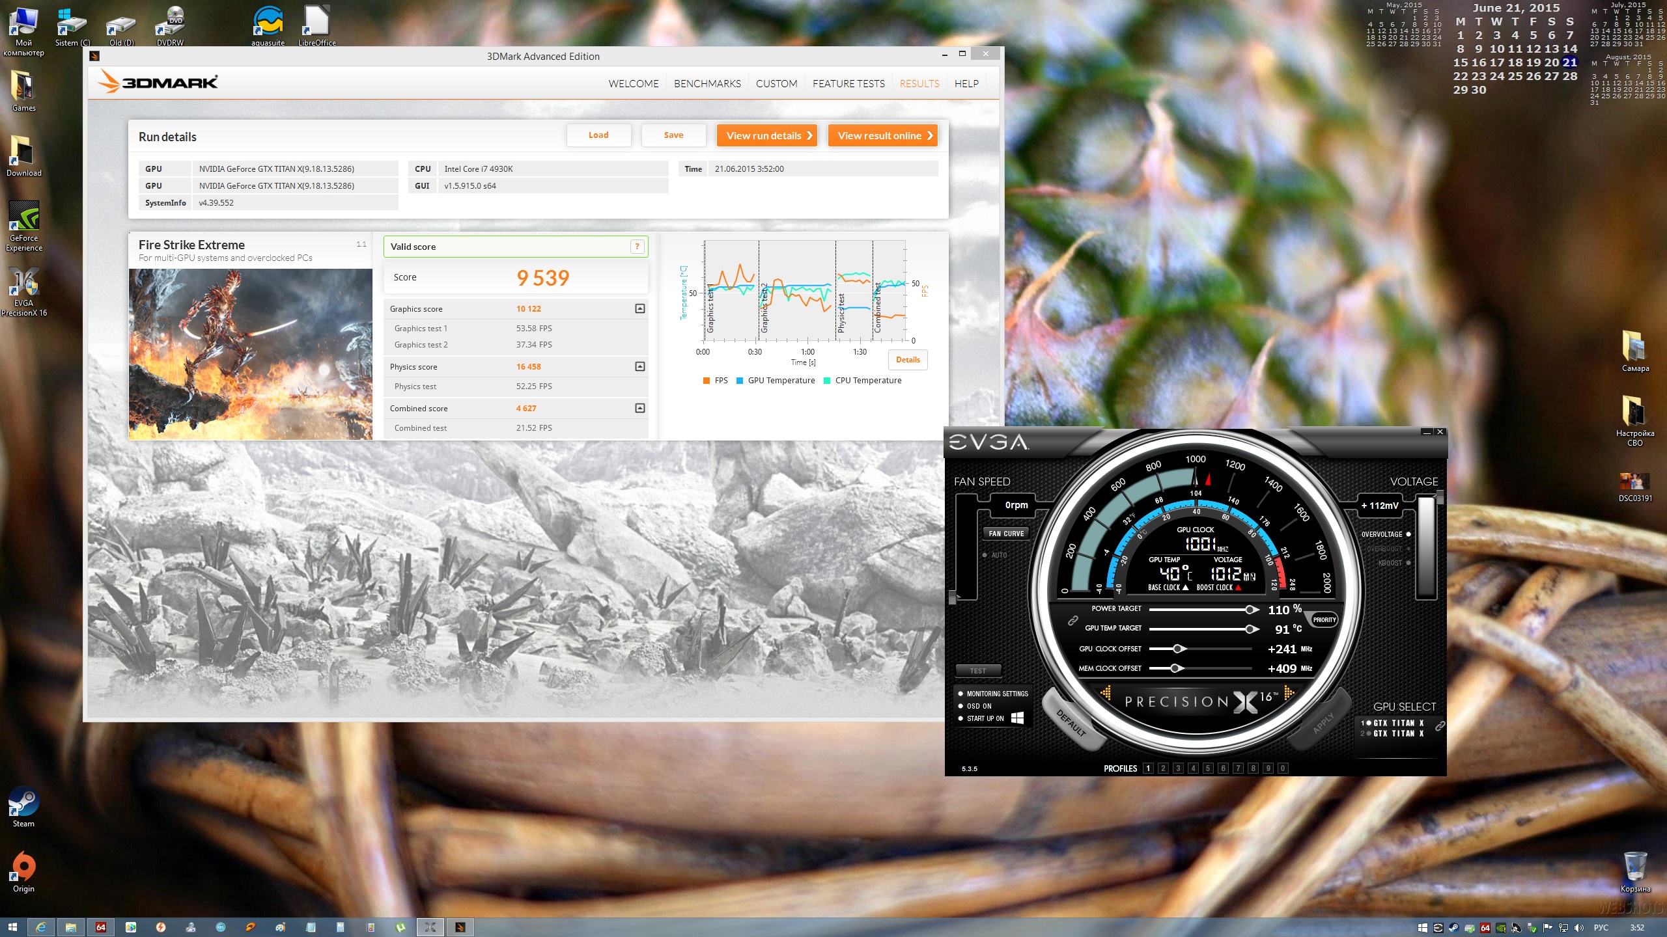Viewport: 1667px width, 937px height.
Task: Toggle OSD On setting
Action: click(960, 706)
